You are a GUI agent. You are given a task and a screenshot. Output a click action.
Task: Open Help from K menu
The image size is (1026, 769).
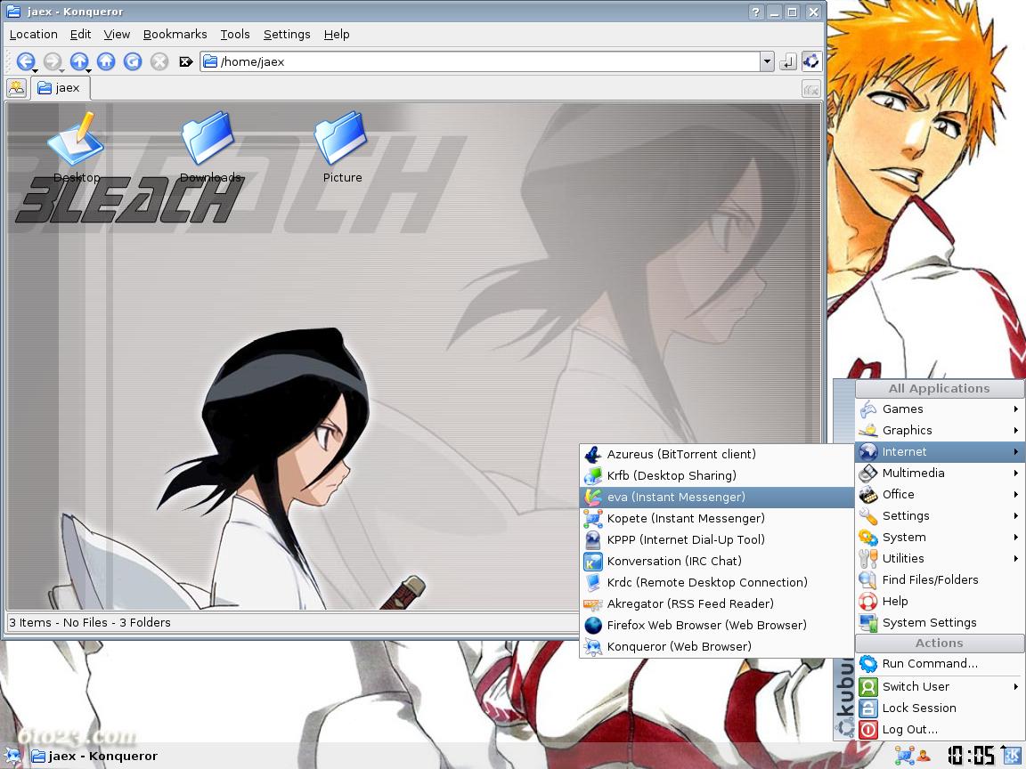tap(940, 601)
